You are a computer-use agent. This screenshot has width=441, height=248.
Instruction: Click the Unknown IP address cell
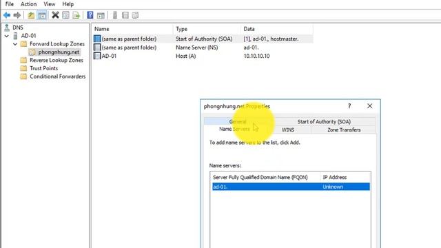(333, 187)
